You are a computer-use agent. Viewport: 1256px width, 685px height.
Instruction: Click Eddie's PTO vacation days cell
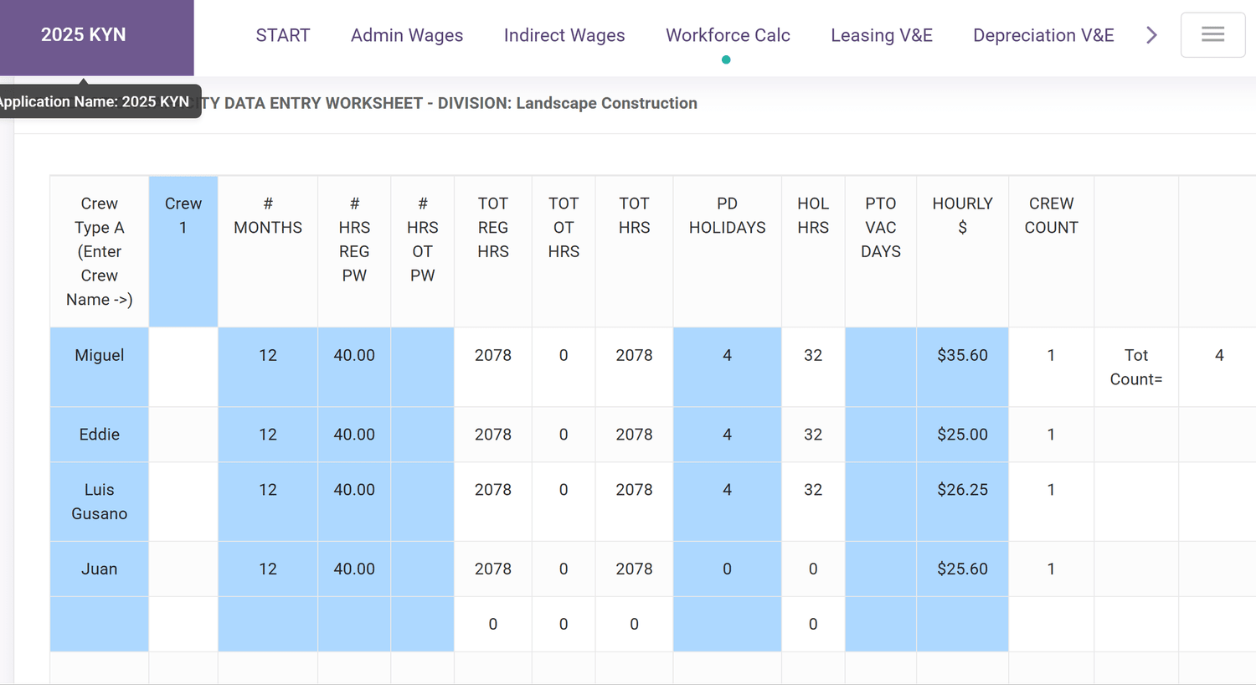coord(881,435)
